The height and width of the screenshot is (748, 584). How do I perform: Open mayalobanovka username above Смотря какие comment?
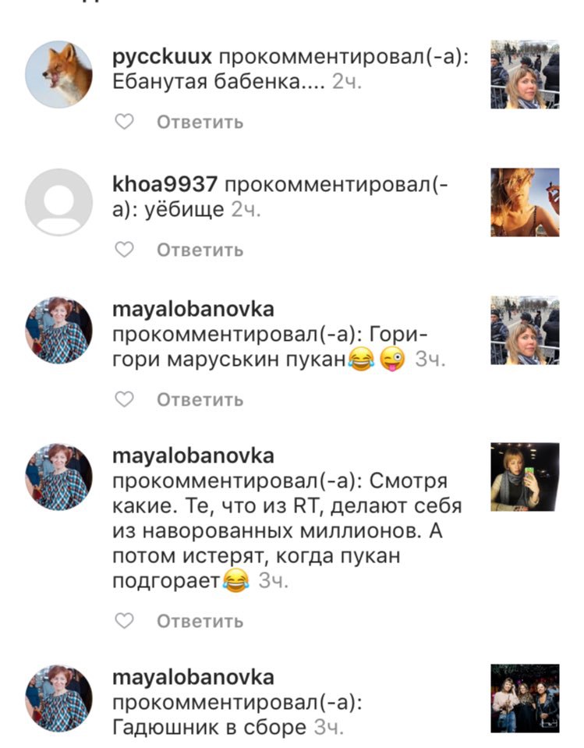[193, 456]
